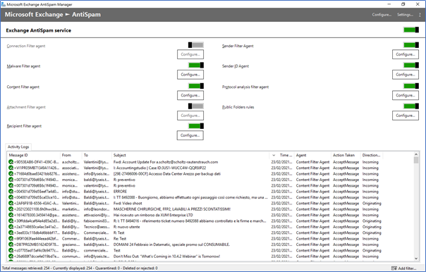This screenshot has width=426, height=272.
Task: Click Configure under the Protocol analysis filter agent
Action: tap(406, 95)
